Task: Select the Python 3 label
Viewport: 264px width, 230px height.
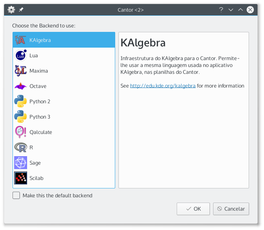Action: 40,117
